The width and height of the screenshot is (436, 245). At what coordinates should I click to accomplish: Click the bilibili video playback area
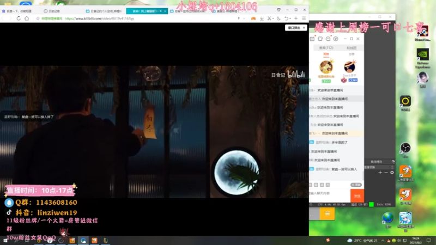154,132
